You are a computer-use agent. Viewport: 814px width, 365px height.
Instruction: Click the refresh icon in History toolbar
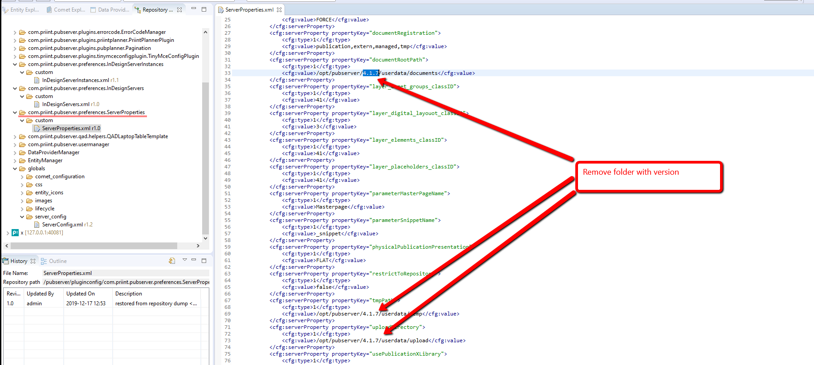tap(172, 261)
